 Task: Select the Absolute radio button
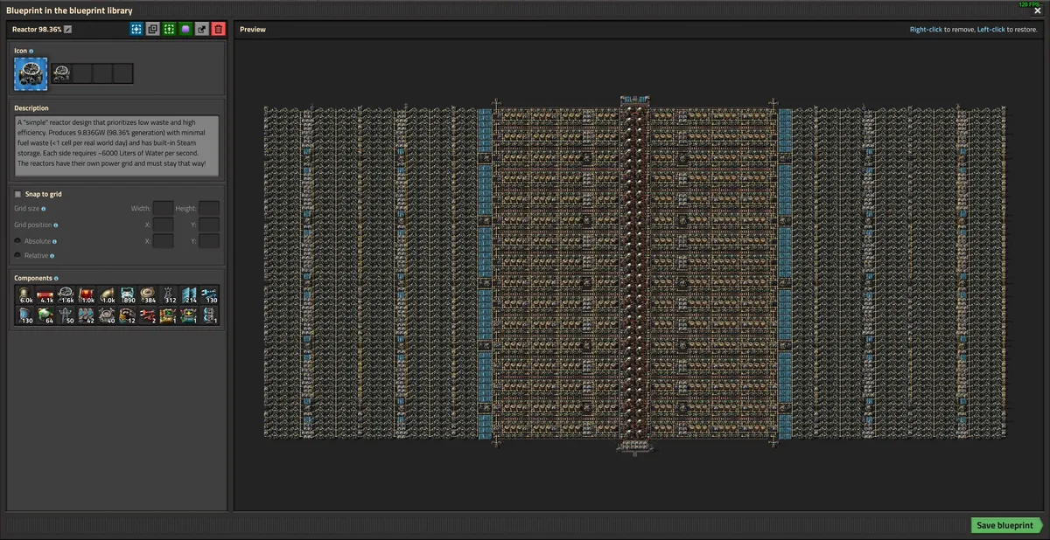[18, 240]
